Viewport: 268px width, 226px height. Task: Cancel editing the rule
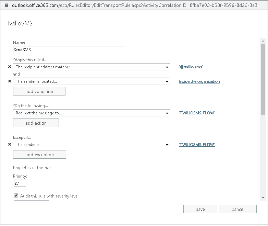point(238,209)
